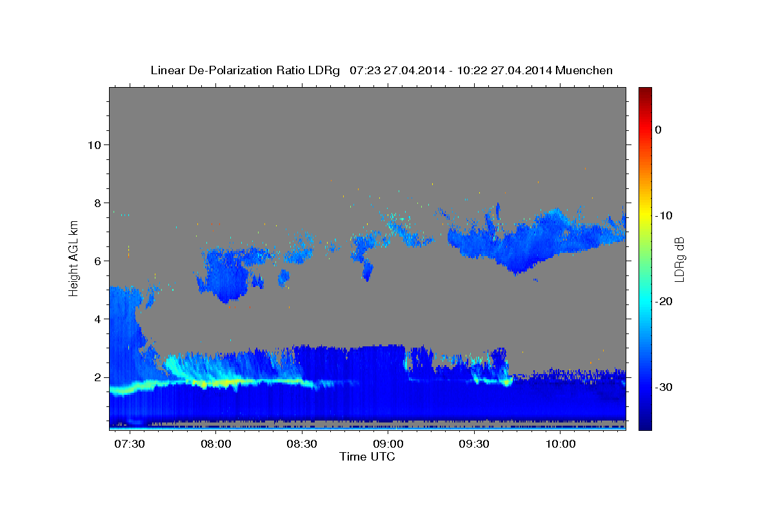
Task: Click the dark blue bottom of the colorbar
Action: pyautogui.click(x=645, y=422)
